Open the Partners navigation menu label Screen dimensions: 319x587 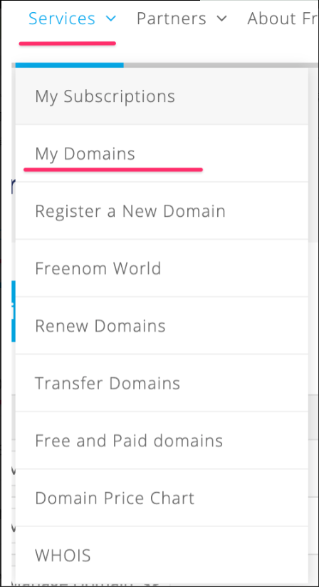coord(172,19)
